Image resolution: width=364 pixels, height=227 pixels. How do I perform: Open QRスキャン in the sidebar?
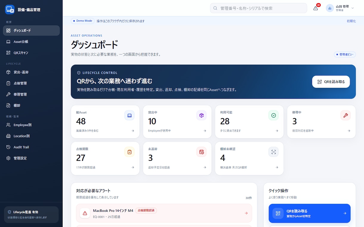(31, 53)
